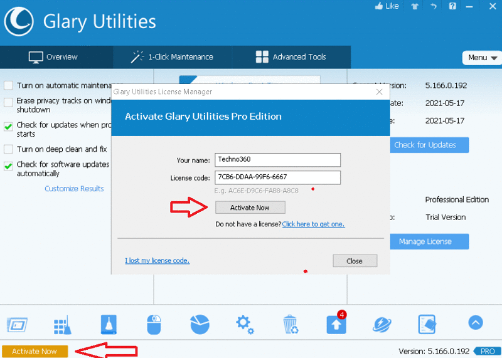Viewport: 502px width, 358px height.
Task: Expand the bottom toolbar up-arrow chevron
Action: click(x=475, y=323)
